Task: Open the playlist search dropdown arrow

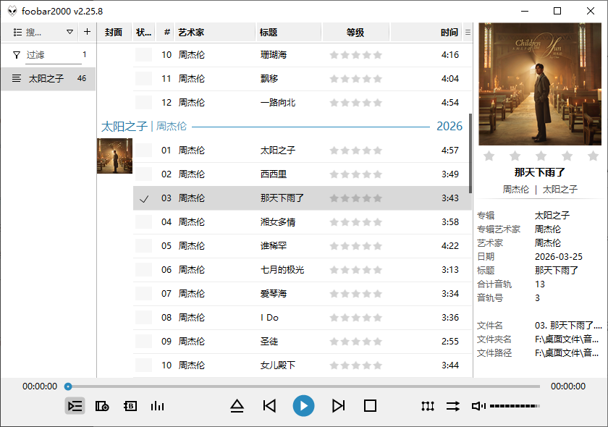Action: [x=69, y=32]
